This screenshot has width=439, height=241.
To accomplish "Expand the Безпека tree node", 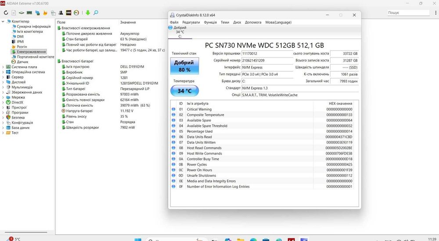I will (3, 118).
